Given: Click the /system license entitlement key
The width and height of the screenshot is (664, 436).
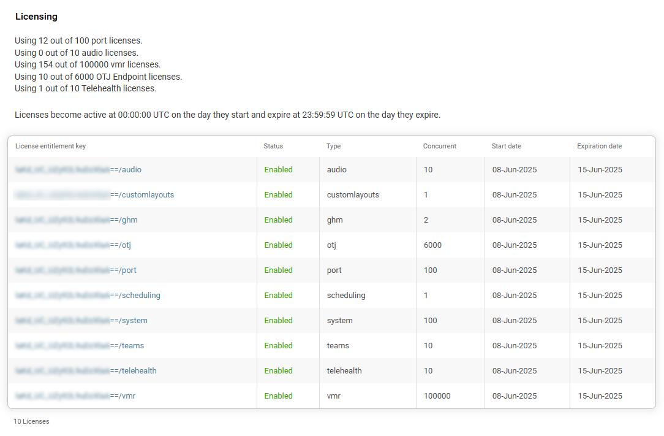Looking at the screenshot, I should coord(81,321).
